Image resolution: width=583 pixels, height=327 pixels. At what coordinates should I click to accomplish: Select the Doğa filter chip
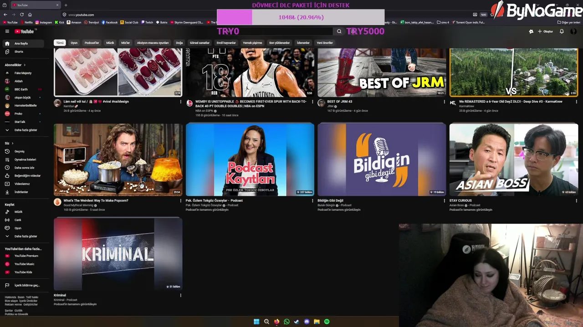pyautogui.click(x=179, y=43)
